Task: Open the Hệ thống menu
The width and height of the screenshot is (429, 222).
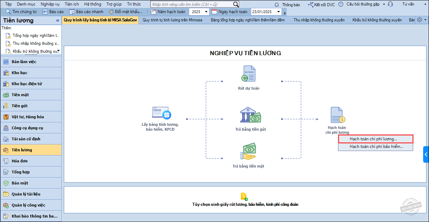Action: tap(93, 4)
